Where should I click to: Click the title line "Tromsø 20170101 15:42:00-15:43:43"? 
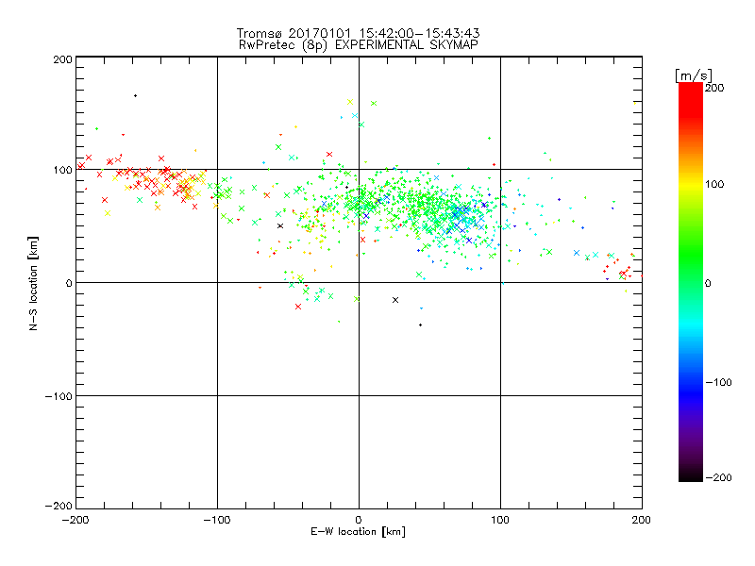tap(358, 33)
